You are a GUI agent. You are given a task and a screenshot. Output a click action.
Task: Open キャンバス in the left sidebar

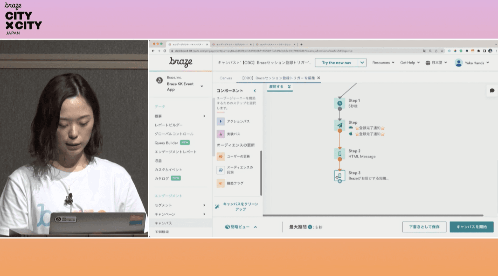[x=163, y=223]
